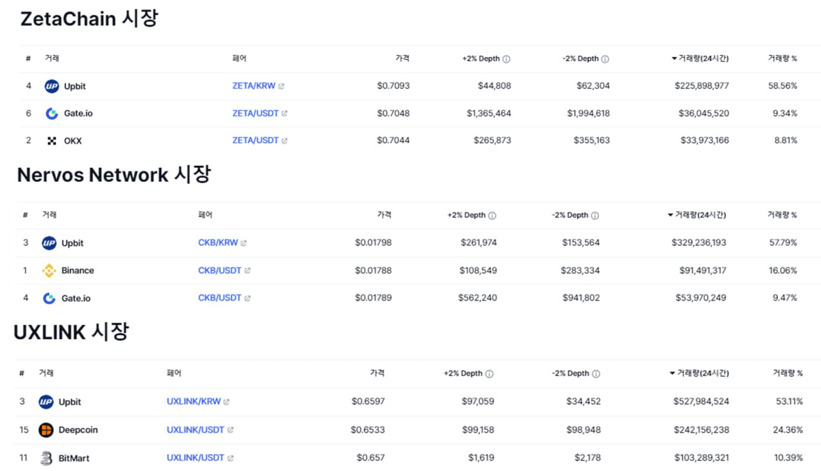Click the BitMart exchange name
Screen dimensions: 821x471
(x=73, y=458)
